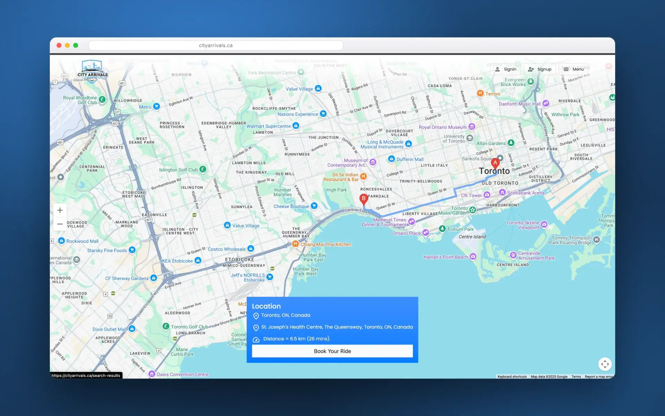This screenshot has width=665, height=416.
Task: Click the Chiang Mai Thai Kitchen pin
Action: pos(295,244)
